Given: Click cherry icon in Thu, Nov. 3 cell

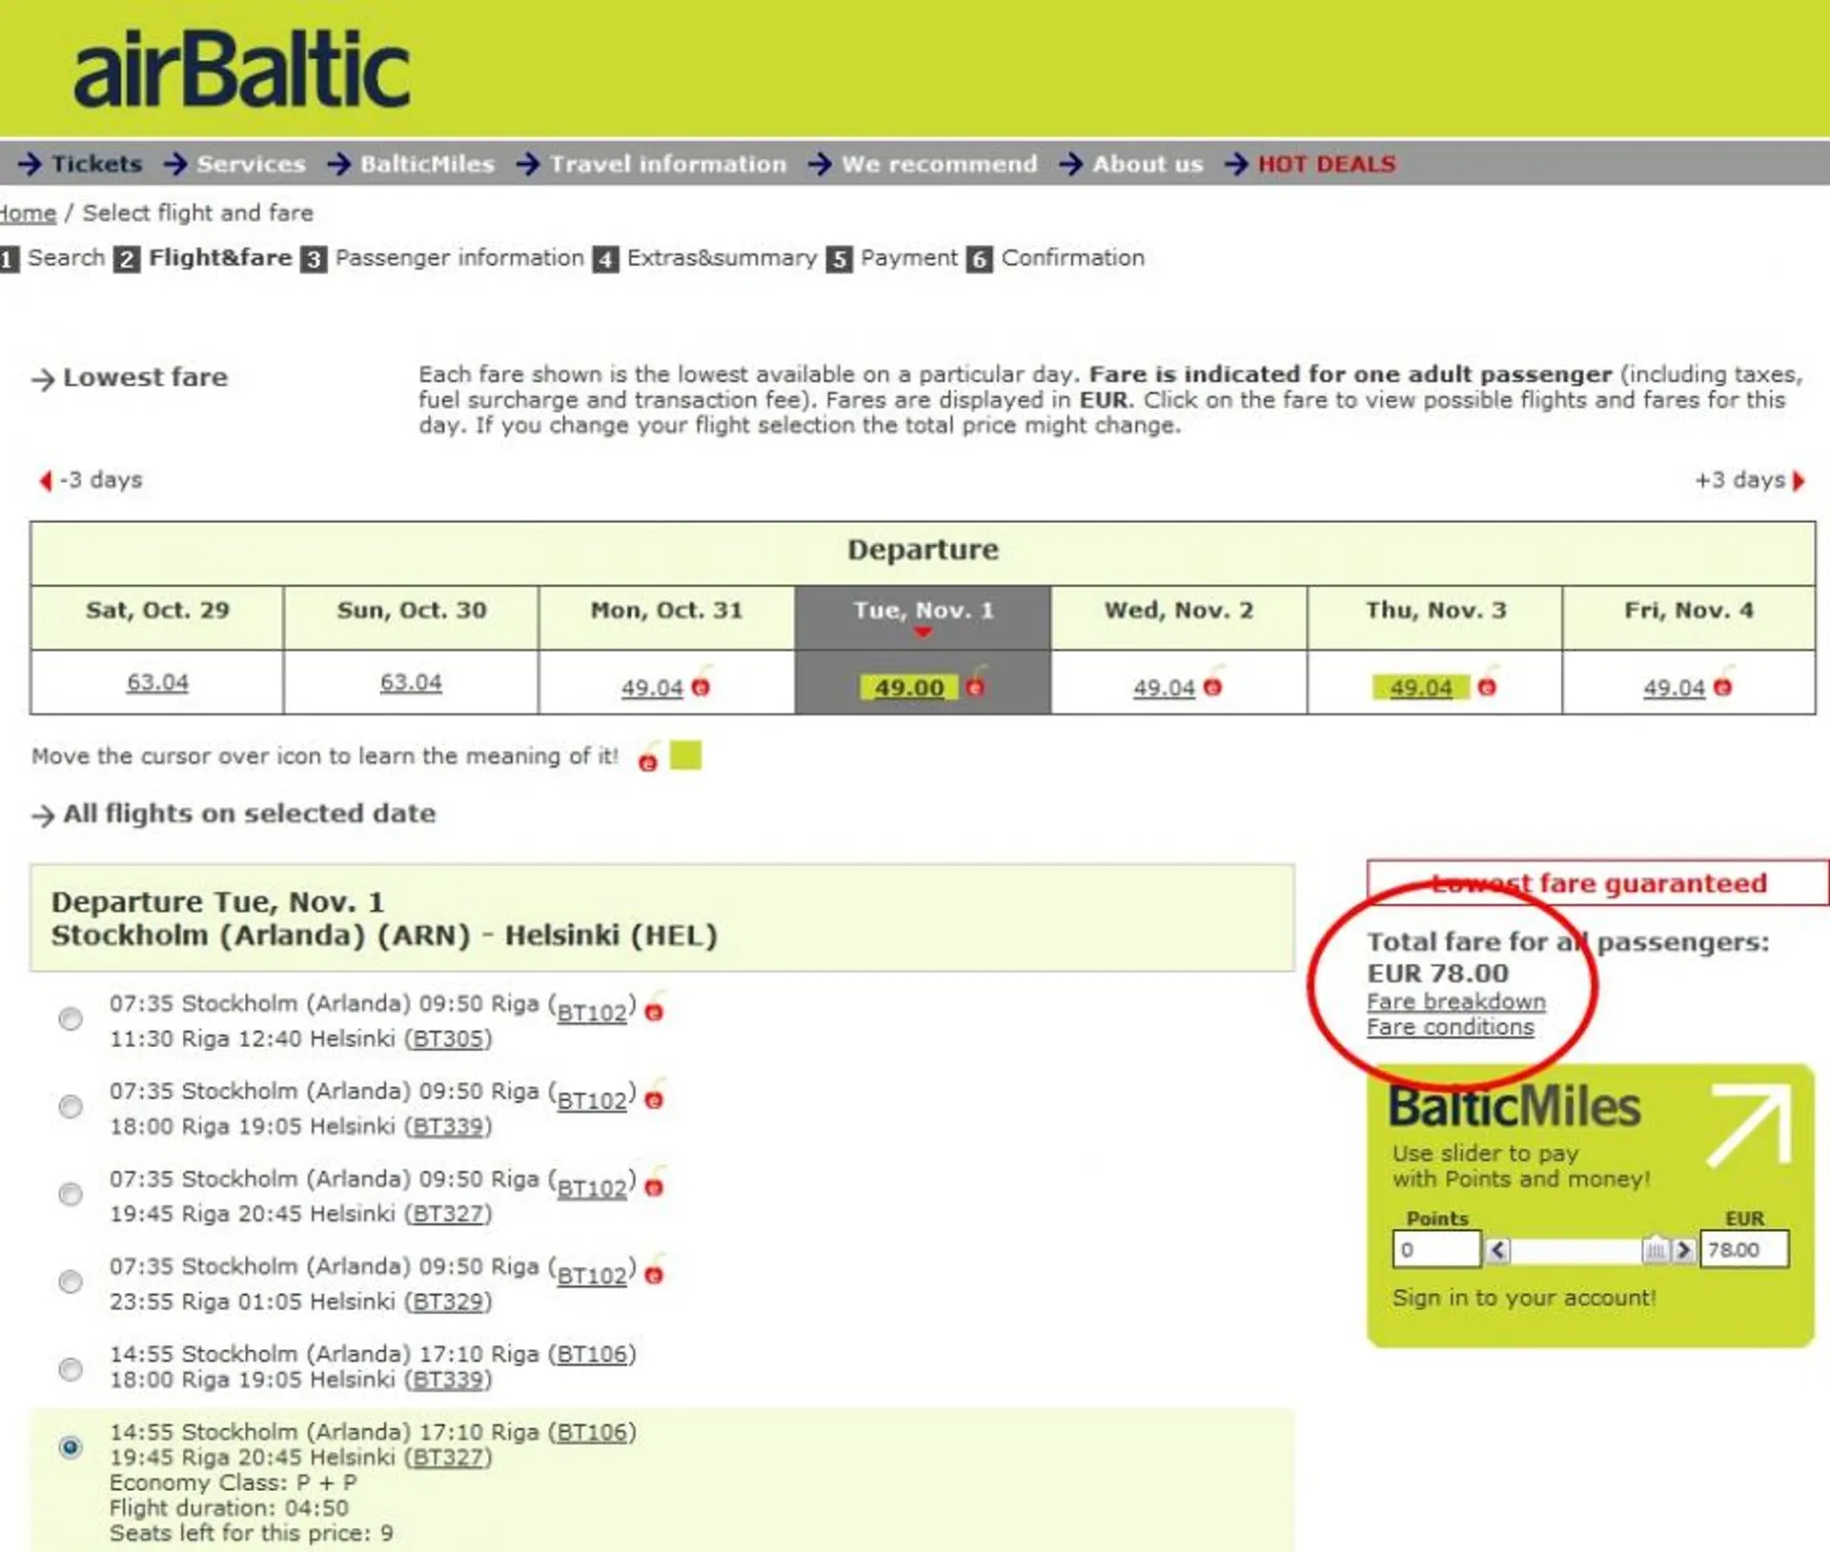Looking at the screenshot, I should (1488, 682).
